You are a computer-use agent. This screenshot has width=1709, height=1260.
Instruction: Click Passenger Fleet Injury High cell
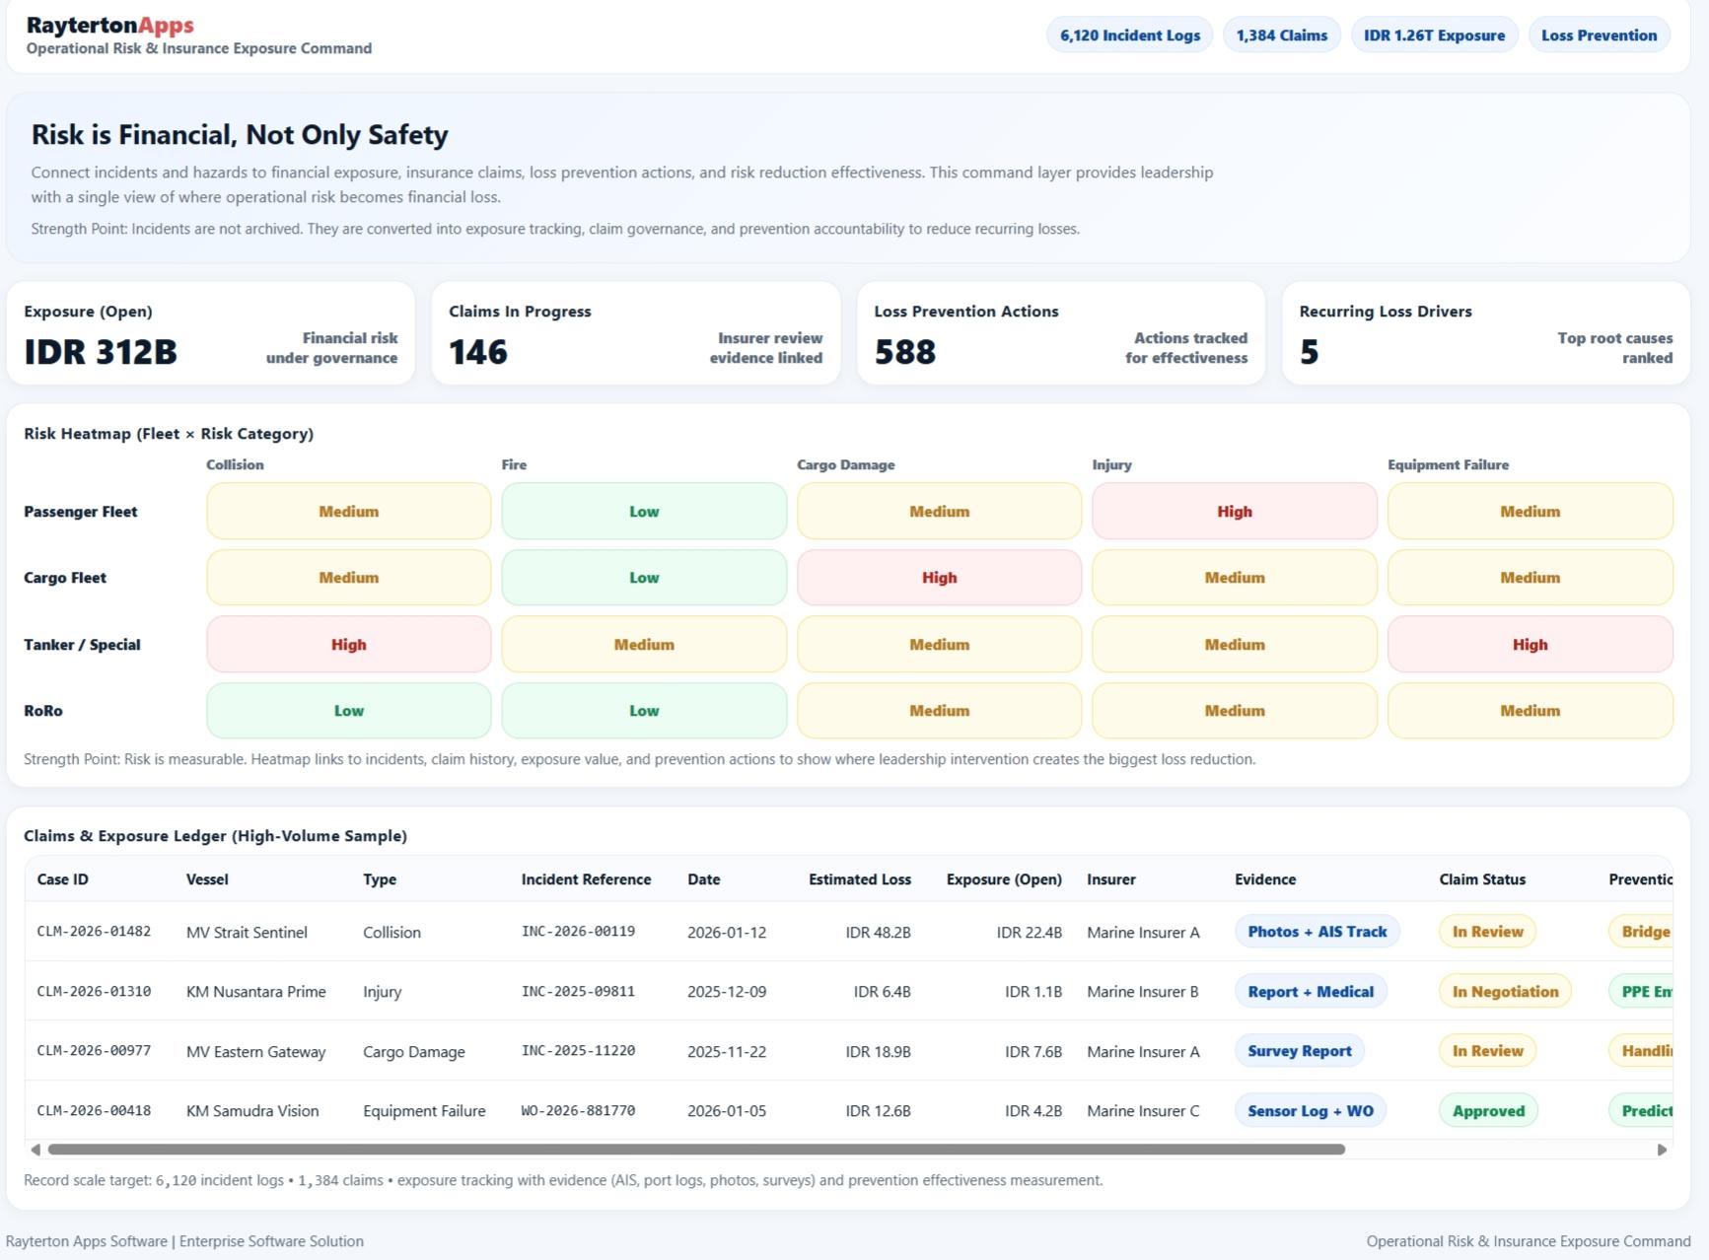click(x=1234, y=512)
